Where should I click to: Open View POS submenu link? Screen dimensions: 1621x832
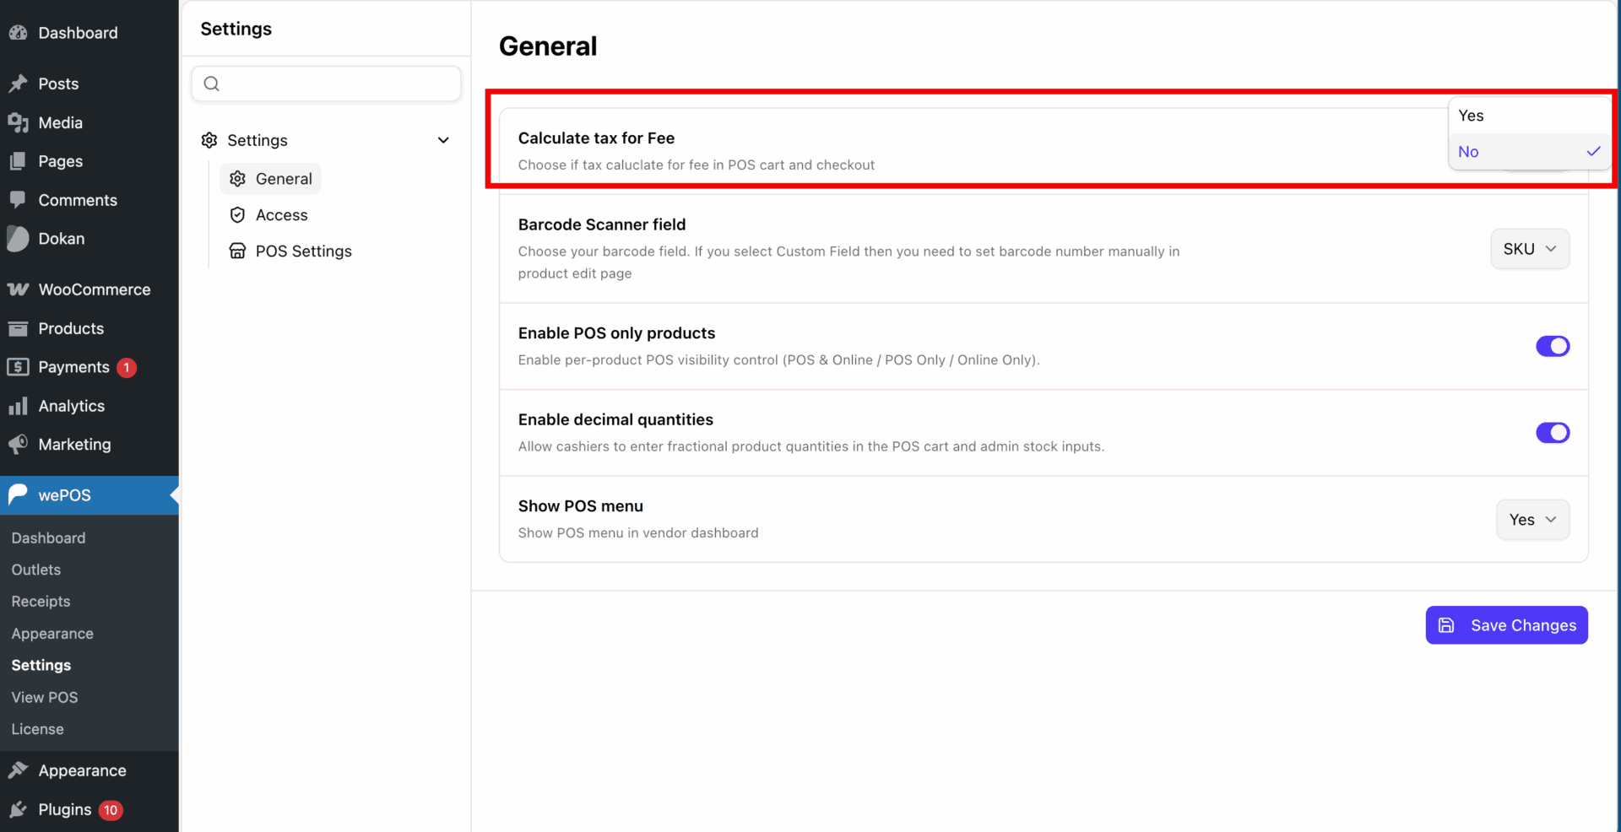pyautogui.click(x=45, y=697)
